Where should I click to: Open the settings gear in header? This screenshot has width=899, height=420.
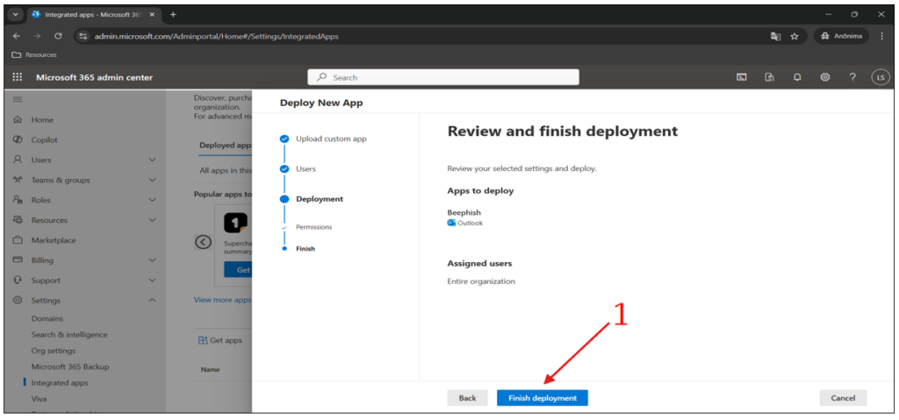pos(825,77)
